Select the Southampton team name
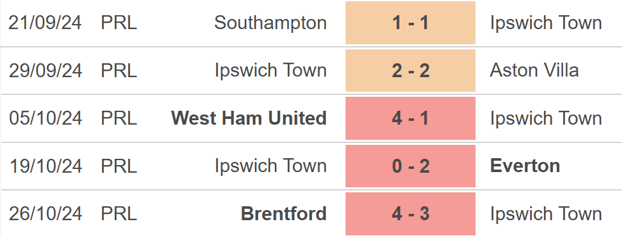The width and height of the screenshot is (622, 236). coord(270,23)
